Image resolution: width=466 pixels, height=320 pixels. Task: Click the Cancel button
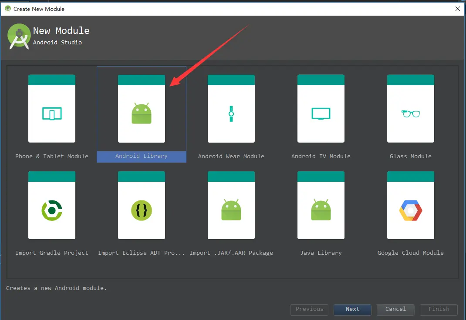click(395, 310)
